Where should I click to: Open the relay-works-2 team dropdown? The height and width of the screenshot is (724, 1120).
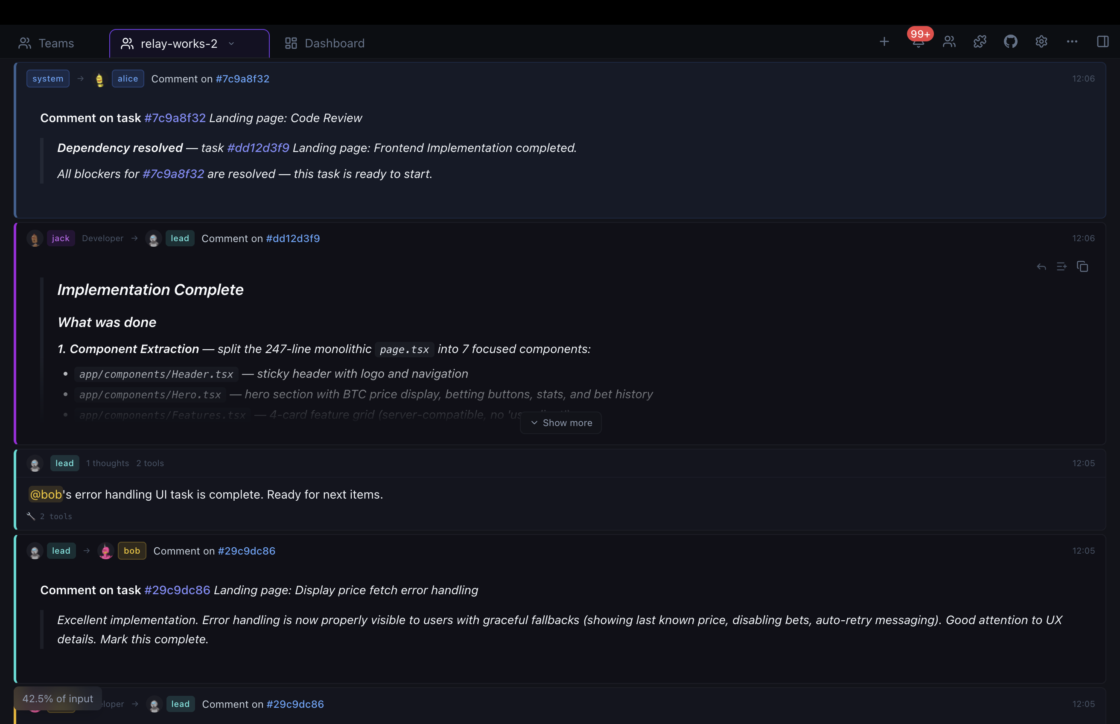pyautogui.click(x=231, y=43)
